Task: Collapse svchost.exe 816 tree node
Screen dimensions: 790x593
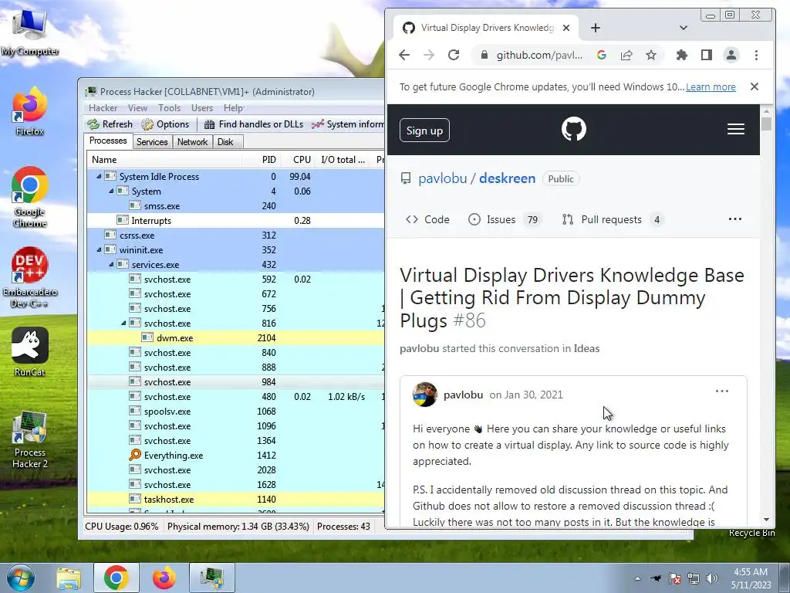Action: click(123, 324)
